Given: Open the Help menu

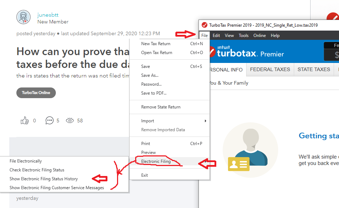Looking at the screenshot, I should tap(275, 36).
